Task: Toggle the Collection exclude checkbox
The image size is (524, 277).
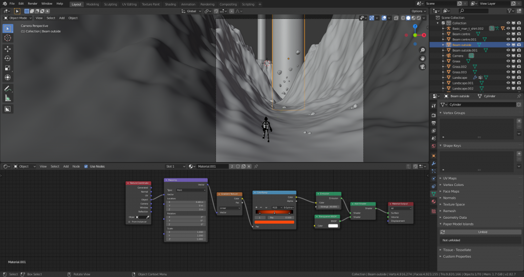Action: (x=443, y=23)
